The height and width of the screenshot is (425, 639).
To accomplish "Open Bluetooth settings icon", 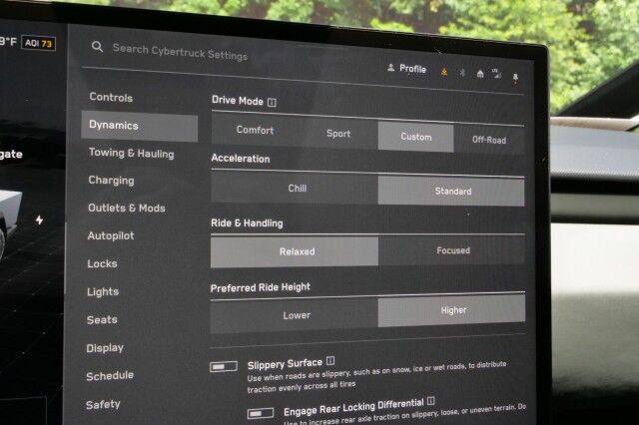I will (x=462, y=73).
